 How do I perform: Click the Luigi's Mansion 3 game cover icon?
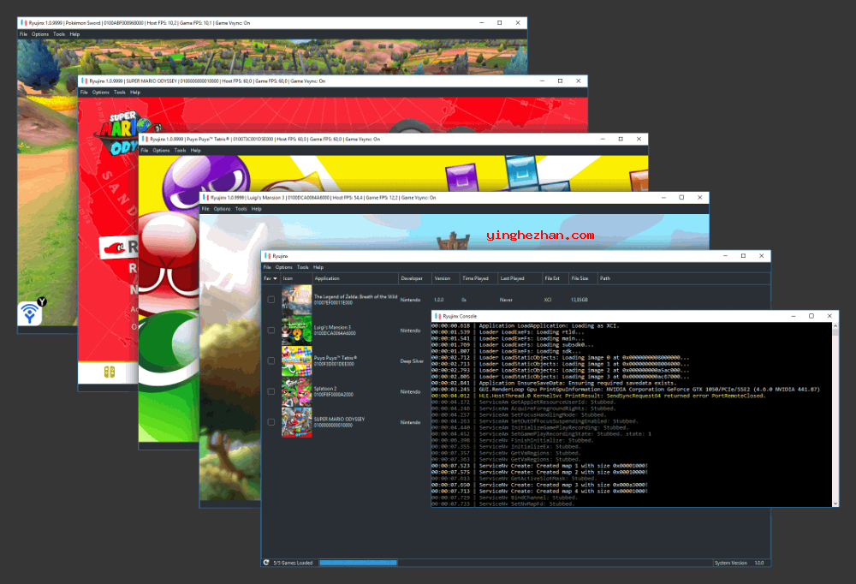pyautogui.click(x=296, y=330)
